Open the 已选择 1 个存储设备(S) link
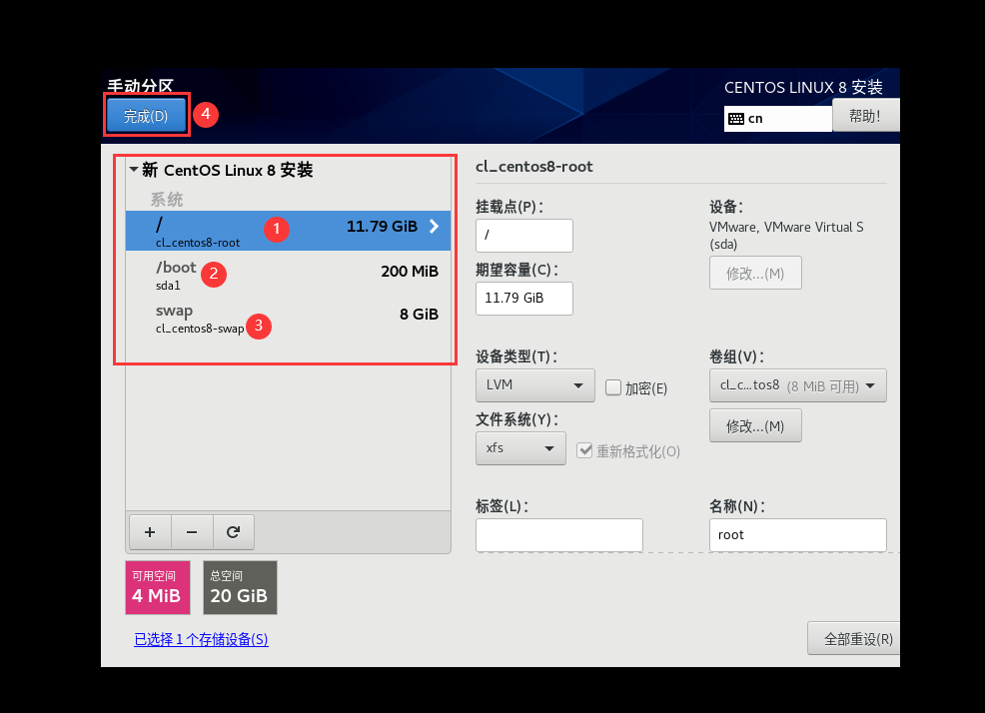 (201, 639)
